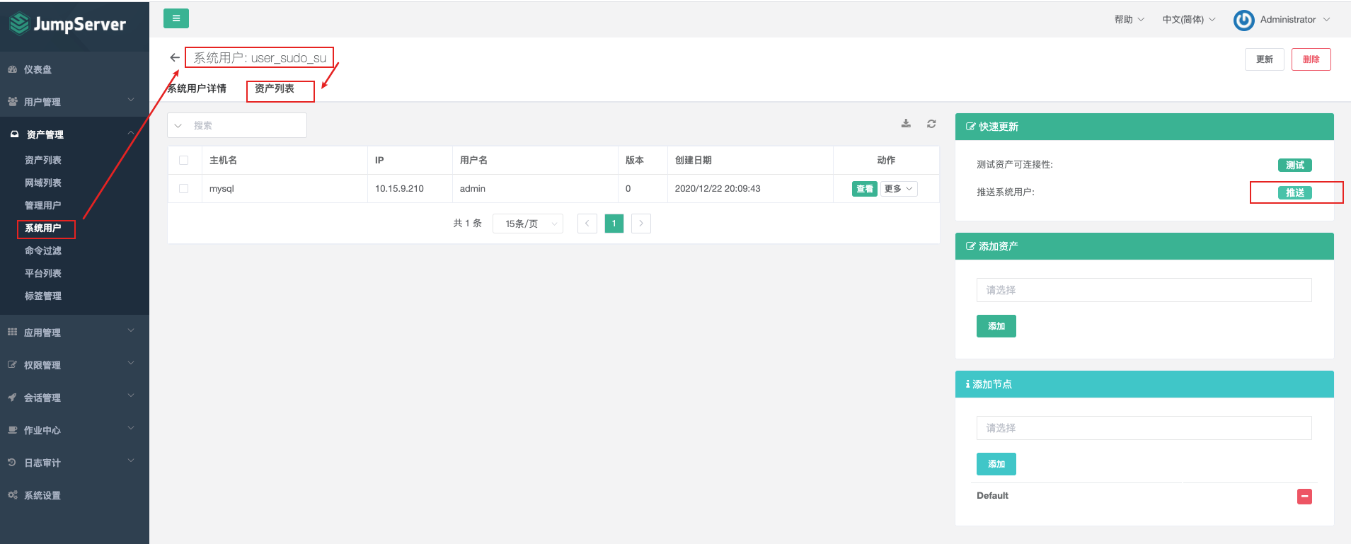Viewport: 1351px width, 544px height.
Task: Click the audit log history icon
Action: 12,463
